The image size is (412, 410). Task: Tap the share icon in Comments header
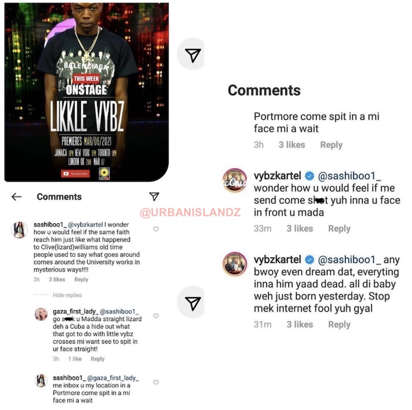click(154, 197)
